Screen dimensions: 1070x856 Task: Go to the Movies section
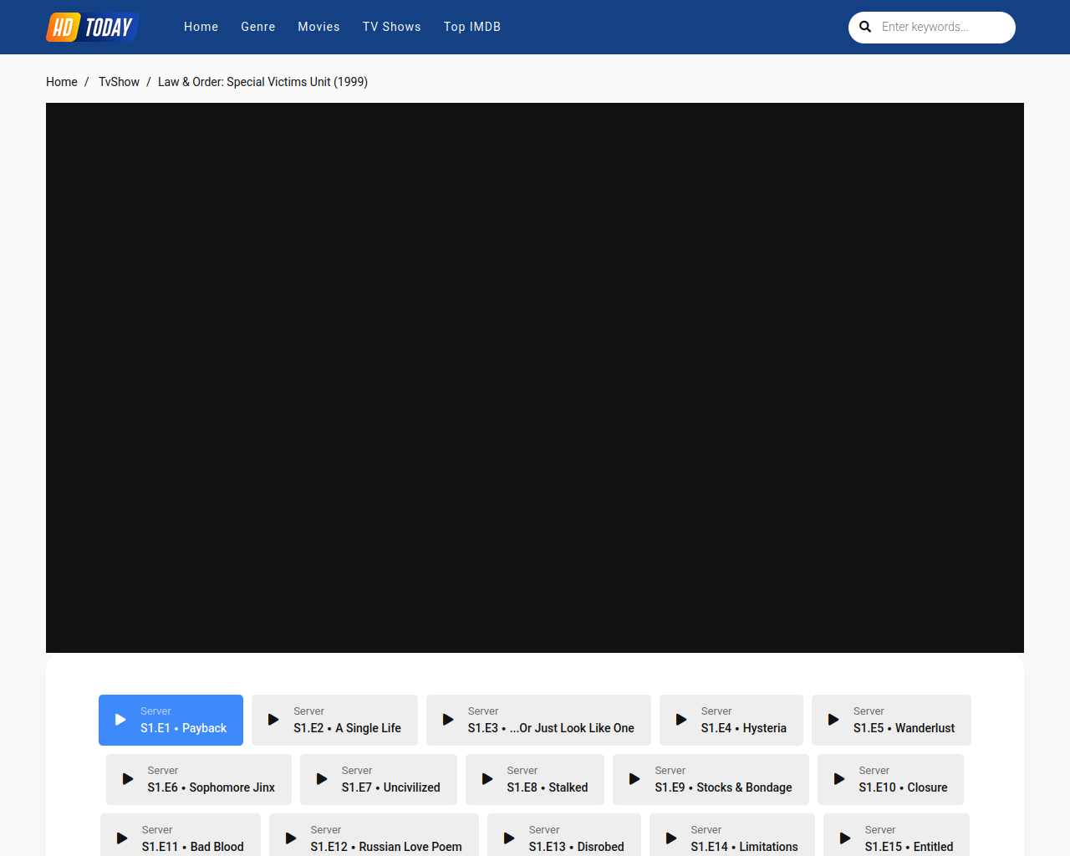tap(318, 27)
